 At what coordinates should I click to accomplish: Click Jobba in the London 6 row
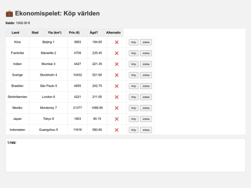[146, 97]
